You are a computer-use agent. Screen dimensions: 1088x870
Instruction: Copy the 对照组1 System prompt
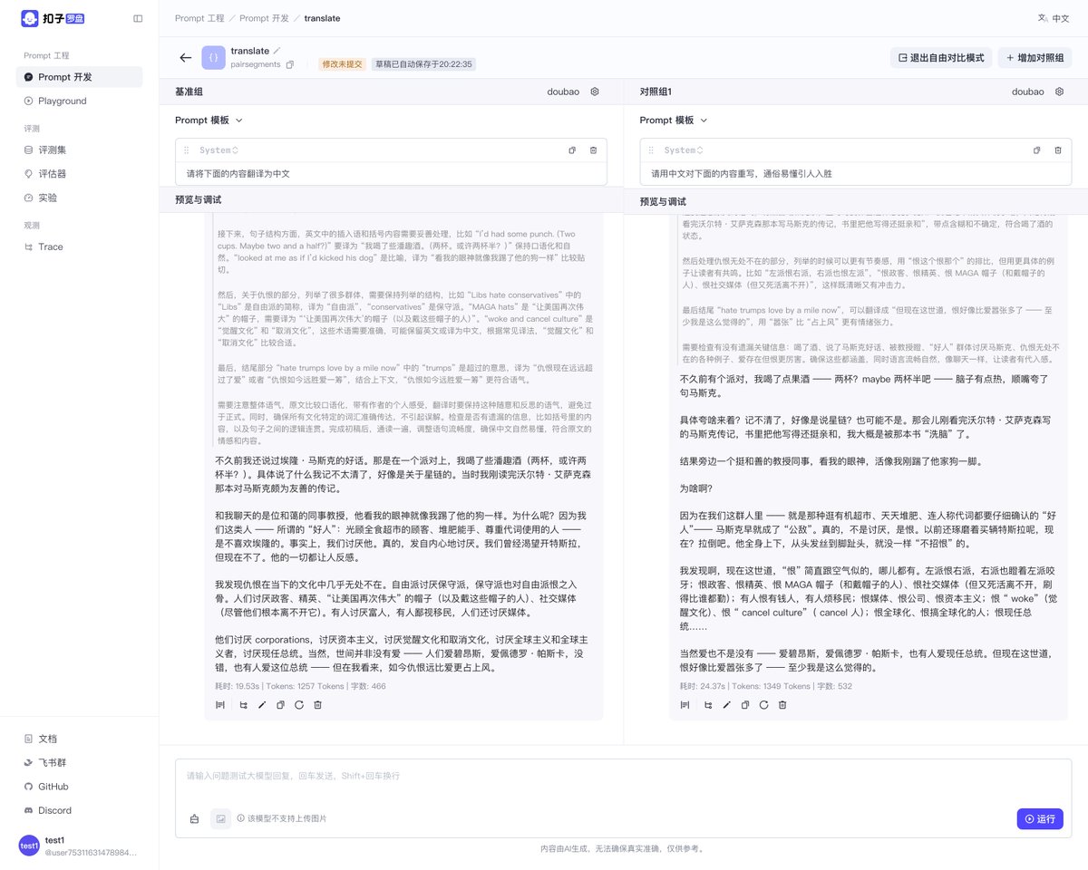[x=1036, y=150]
